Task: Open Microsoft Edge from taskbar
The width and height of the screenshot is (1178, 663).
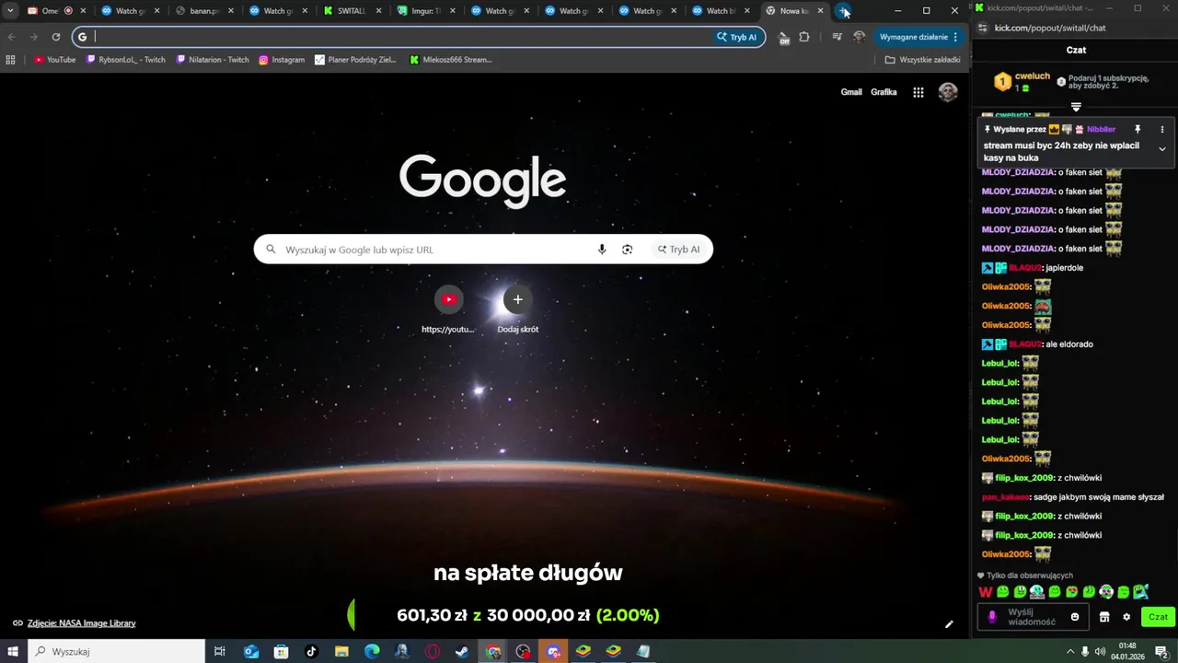Action: pos(372,651)
